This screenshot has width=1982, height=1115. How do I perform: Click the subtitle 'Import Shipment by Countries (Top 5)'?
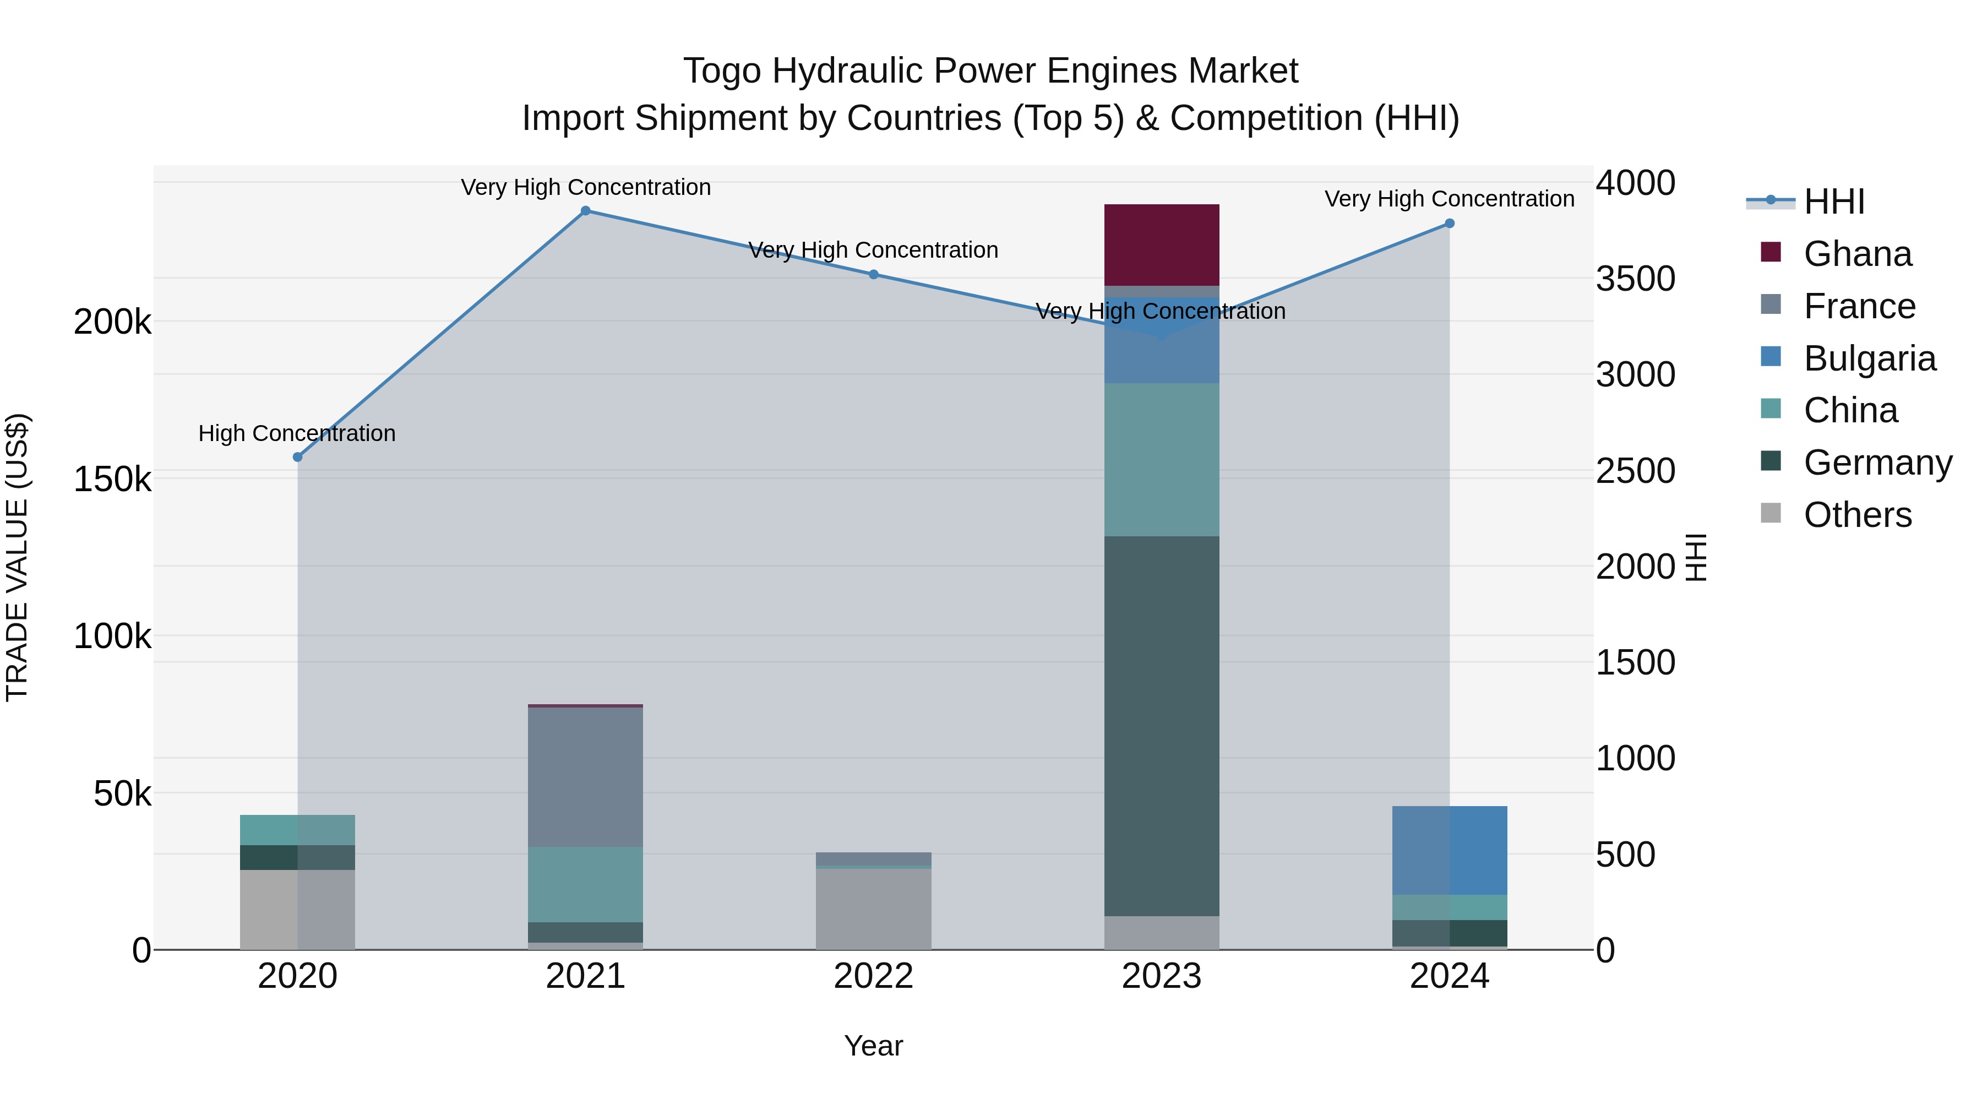click(x=823, y=118)
